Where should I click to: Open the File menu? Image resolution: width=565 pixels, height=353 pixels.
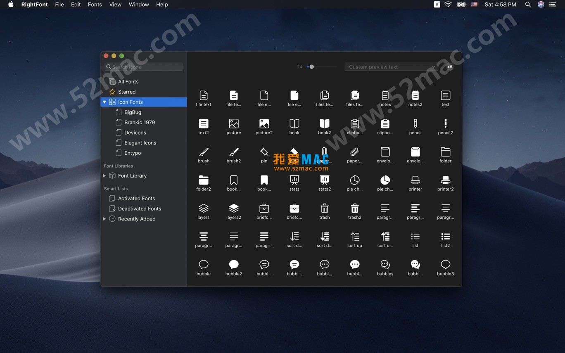pyautogui.click(x=59, y=5)
